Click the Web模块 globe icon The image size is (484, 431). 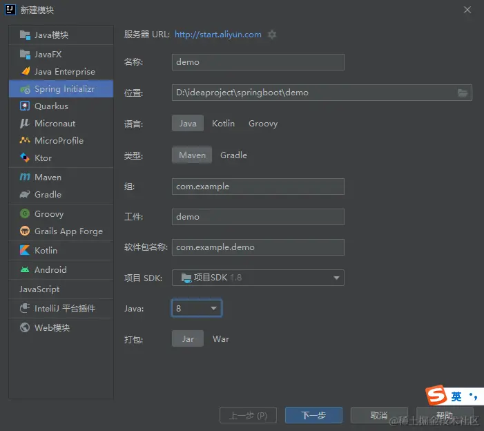[x=25, y=327]
